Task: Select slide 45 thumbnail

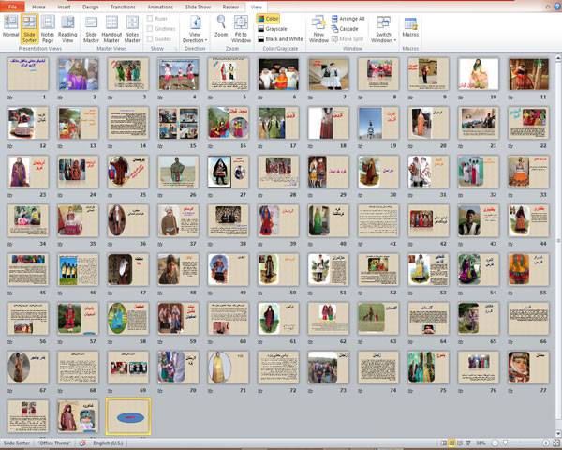Action: coord(28,269)
